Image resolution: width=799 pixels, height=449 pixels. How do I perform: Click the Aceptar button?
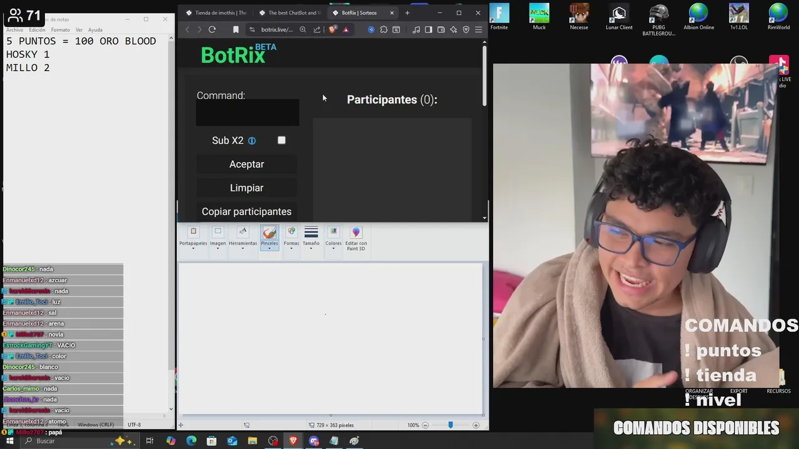(247, 164)
